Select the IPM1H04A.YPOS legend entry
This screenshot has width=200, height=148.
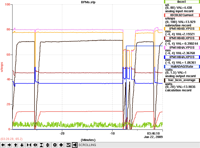tap(182, 48)
